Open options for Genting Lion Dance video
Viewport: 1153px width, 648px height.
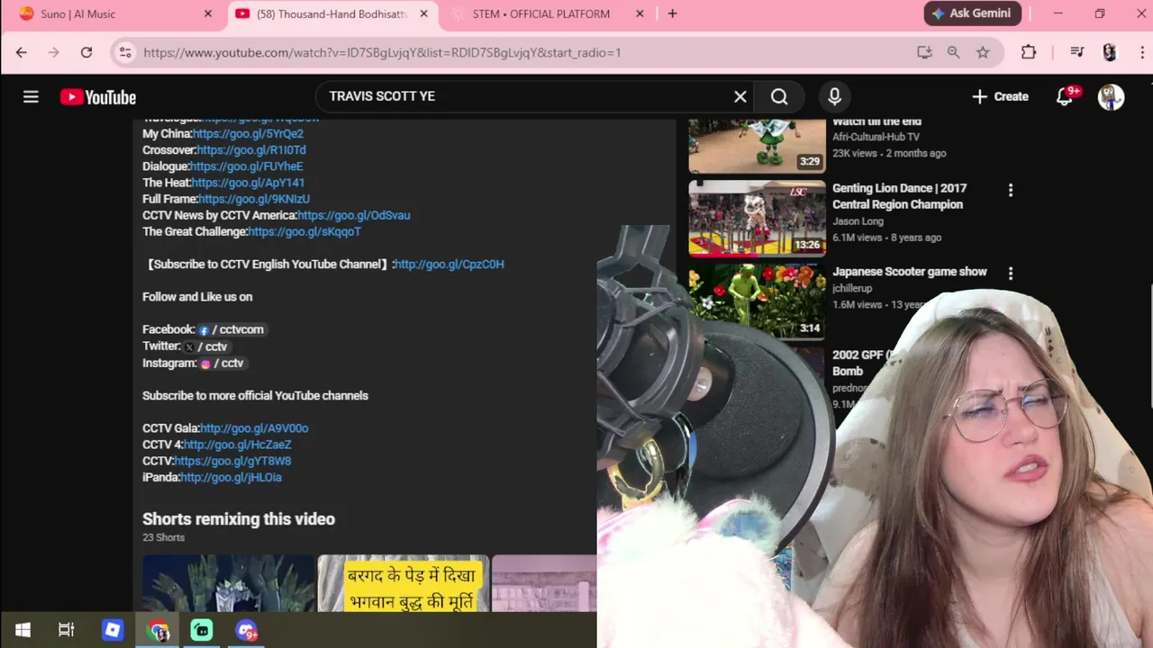[x=1010, y=190]
